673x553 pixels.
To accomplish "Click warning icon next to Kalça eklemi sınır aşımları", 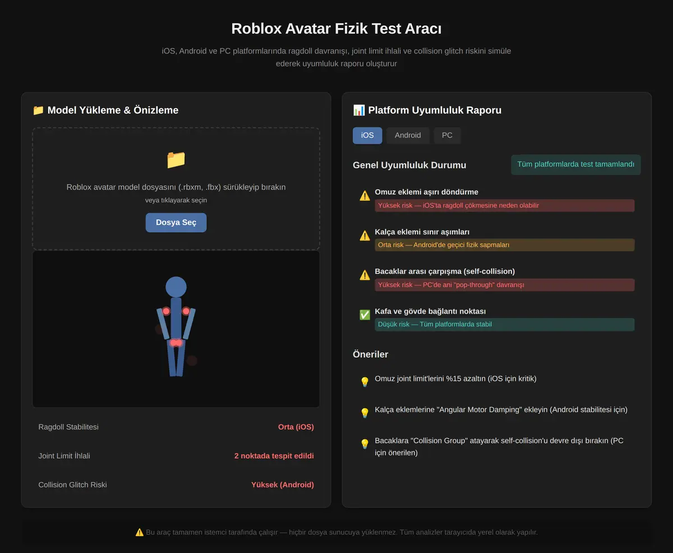I will click(365, 236).
